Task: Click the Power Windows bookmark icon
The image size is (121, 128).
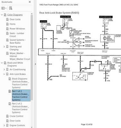Action: point(7,29)
